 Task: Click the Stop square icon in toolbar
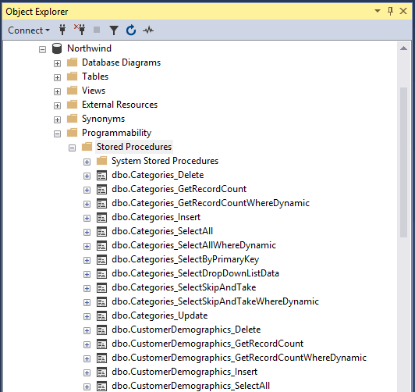point(97,30)
